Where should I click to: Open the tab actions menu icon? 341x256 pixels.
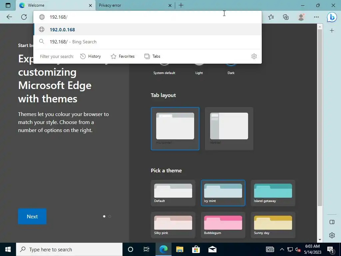[8, 5]
